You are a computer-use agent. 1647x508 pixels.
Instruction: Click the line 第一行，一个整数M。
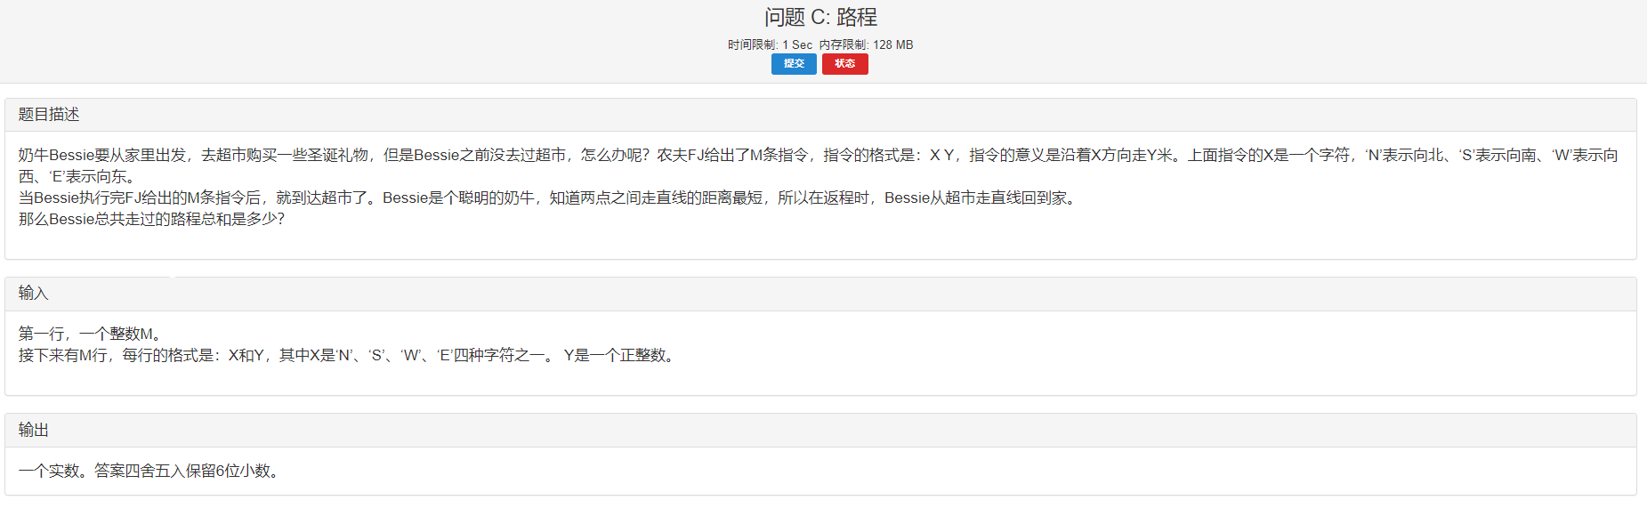[90, 335]
